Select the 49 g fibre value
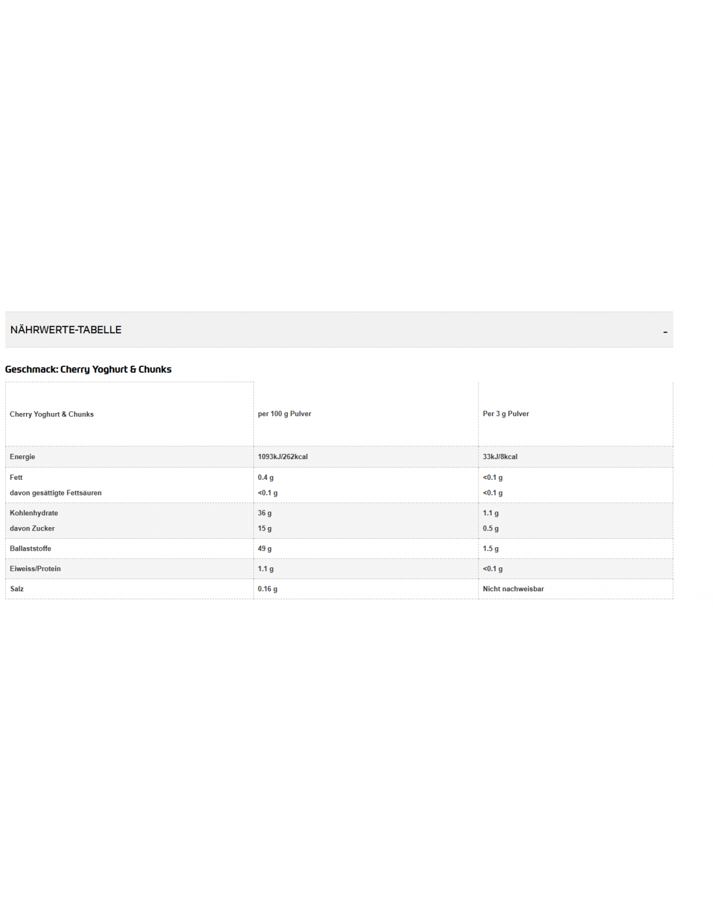This screenshot has height=922, width=713. point(264,549)
